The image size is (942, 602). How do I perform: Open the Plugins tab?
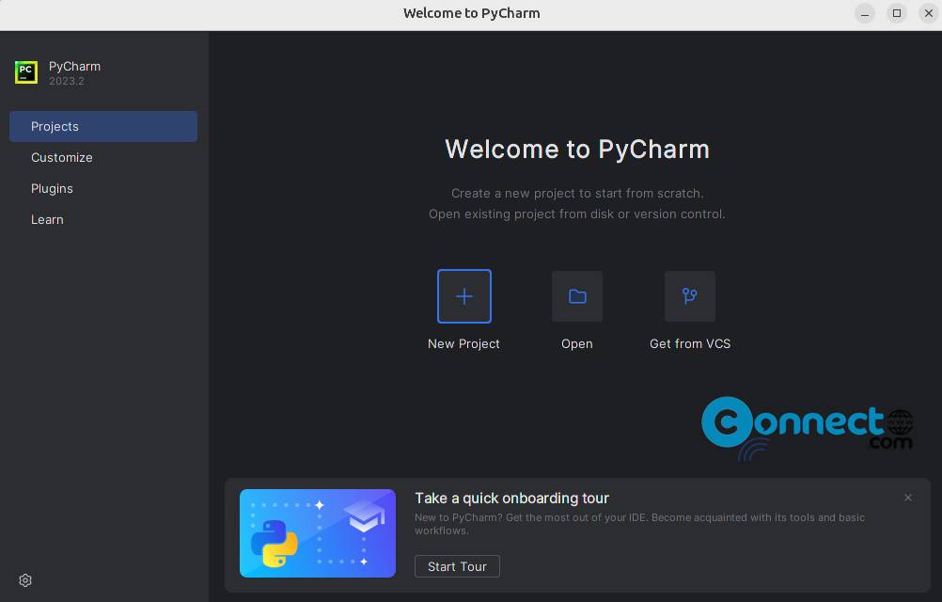[x=103, y=189]
